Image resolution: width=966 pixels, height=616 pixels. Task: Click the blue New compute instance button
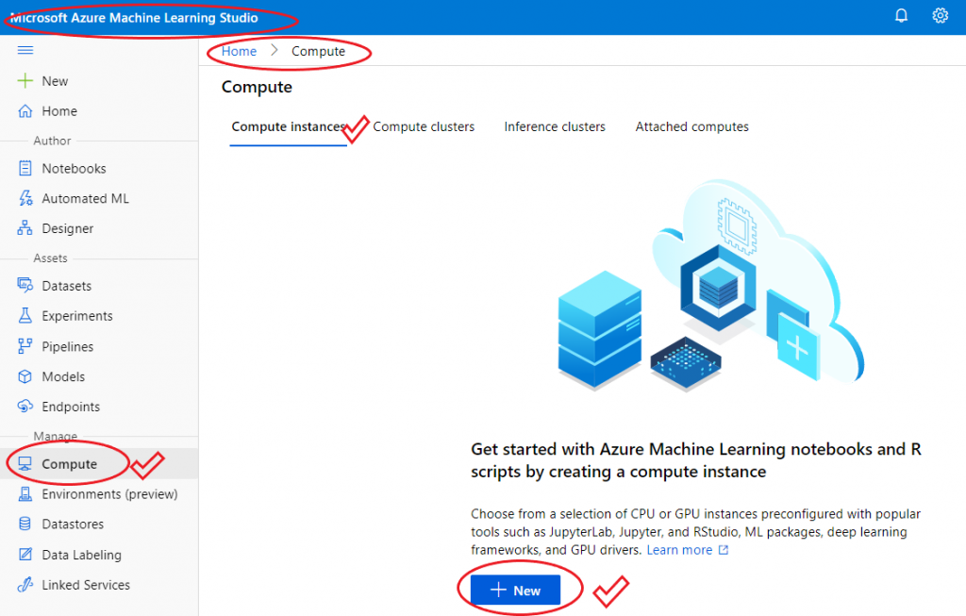pyautogui.click(x=515, y=591)
